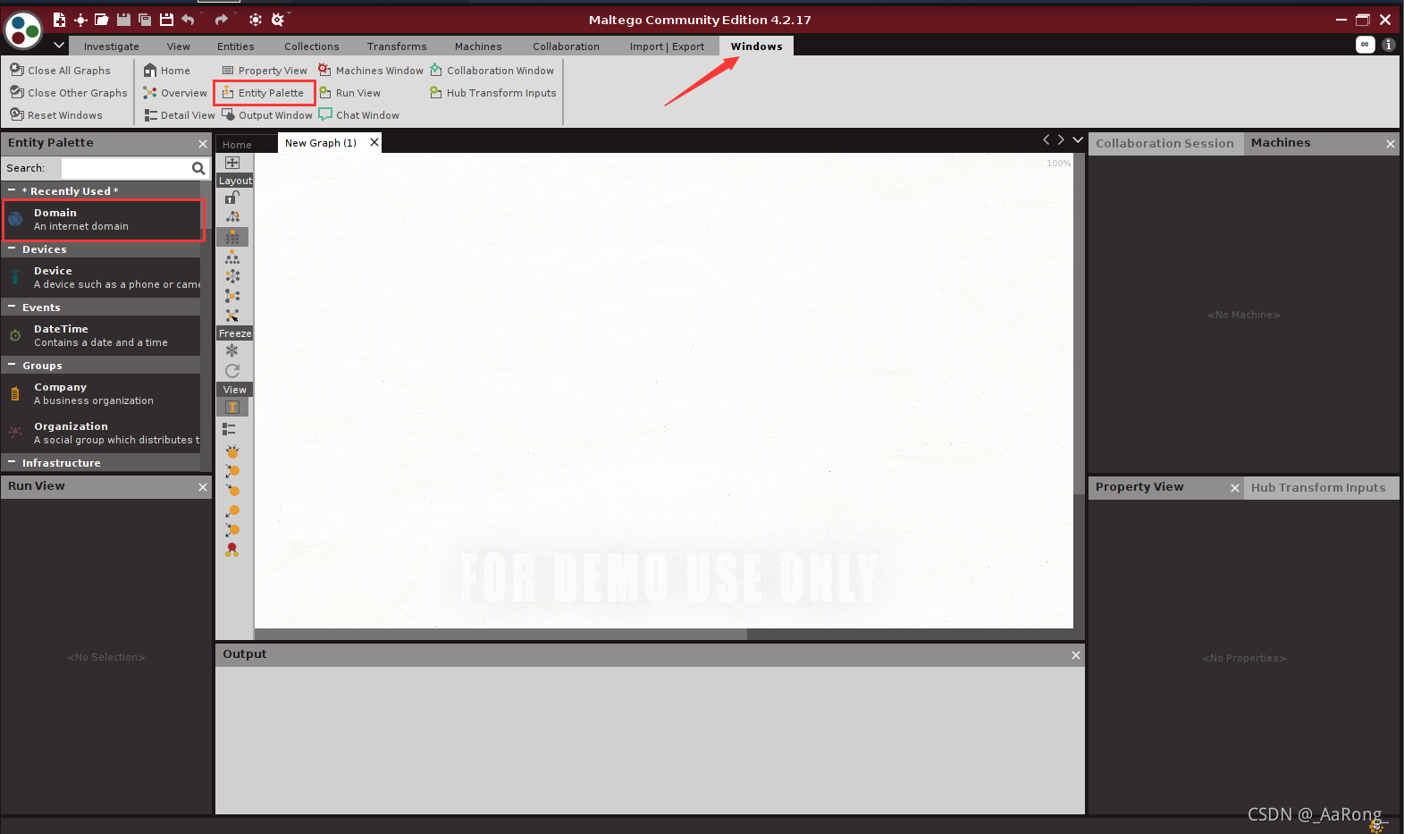Click the four-arrow icon above Layout
The width and height of the screenshot is (1404, 834).
click(x=232, y=163)
